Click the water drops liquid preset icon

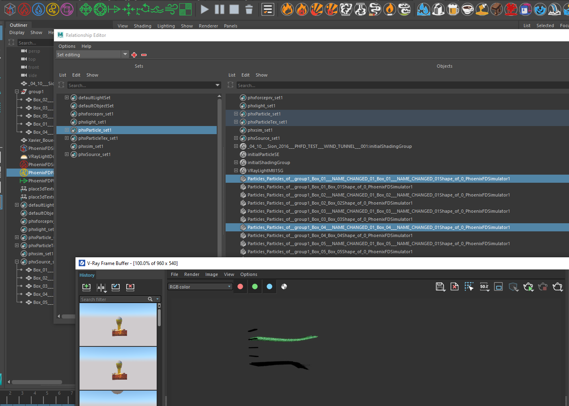coord(424,9)
